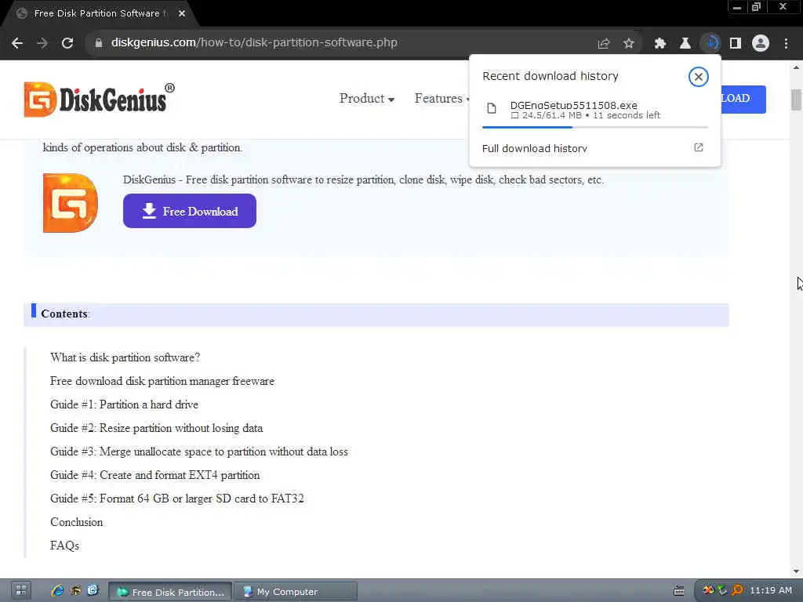Click the address bar URL field

[343, 43]
